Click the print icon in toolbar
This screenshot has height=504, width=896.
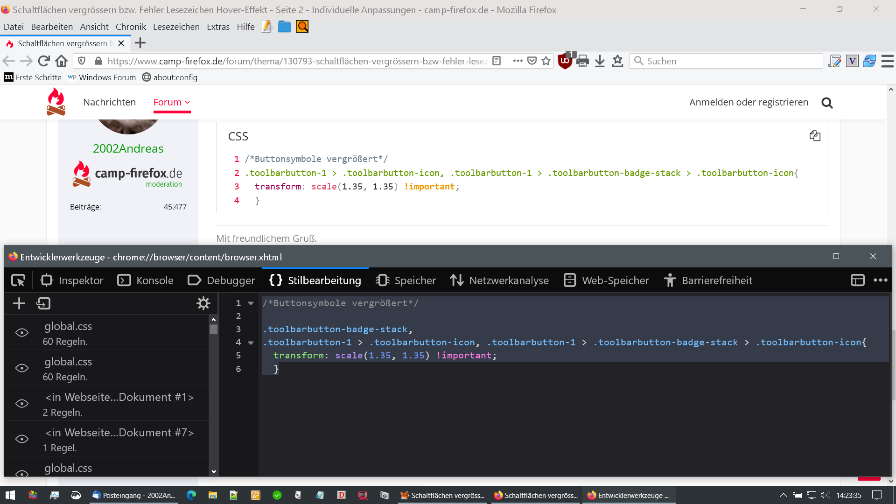[582, 61]
